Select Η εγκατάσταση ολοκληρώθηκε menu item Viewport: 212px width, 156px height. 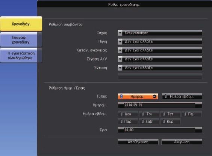coord(21,55)
